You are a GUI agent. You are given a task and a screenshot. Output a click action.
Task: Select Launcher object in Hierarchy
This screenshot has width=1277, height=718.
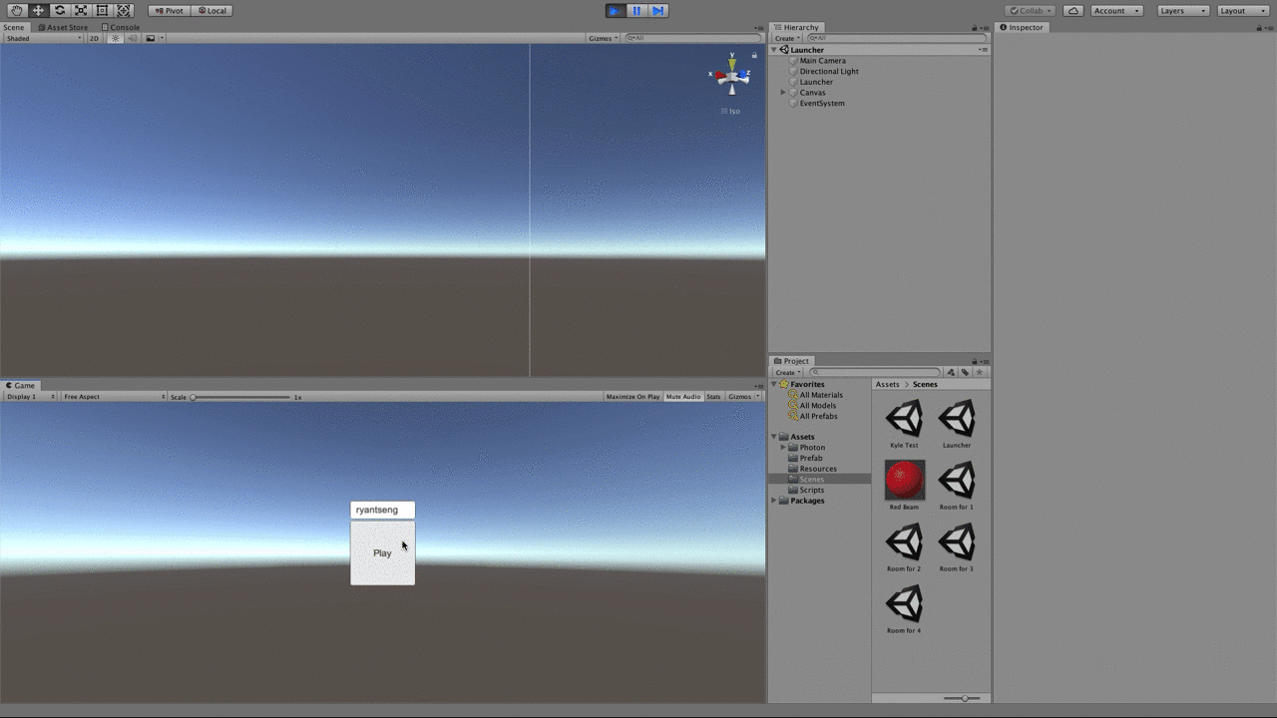816,82
